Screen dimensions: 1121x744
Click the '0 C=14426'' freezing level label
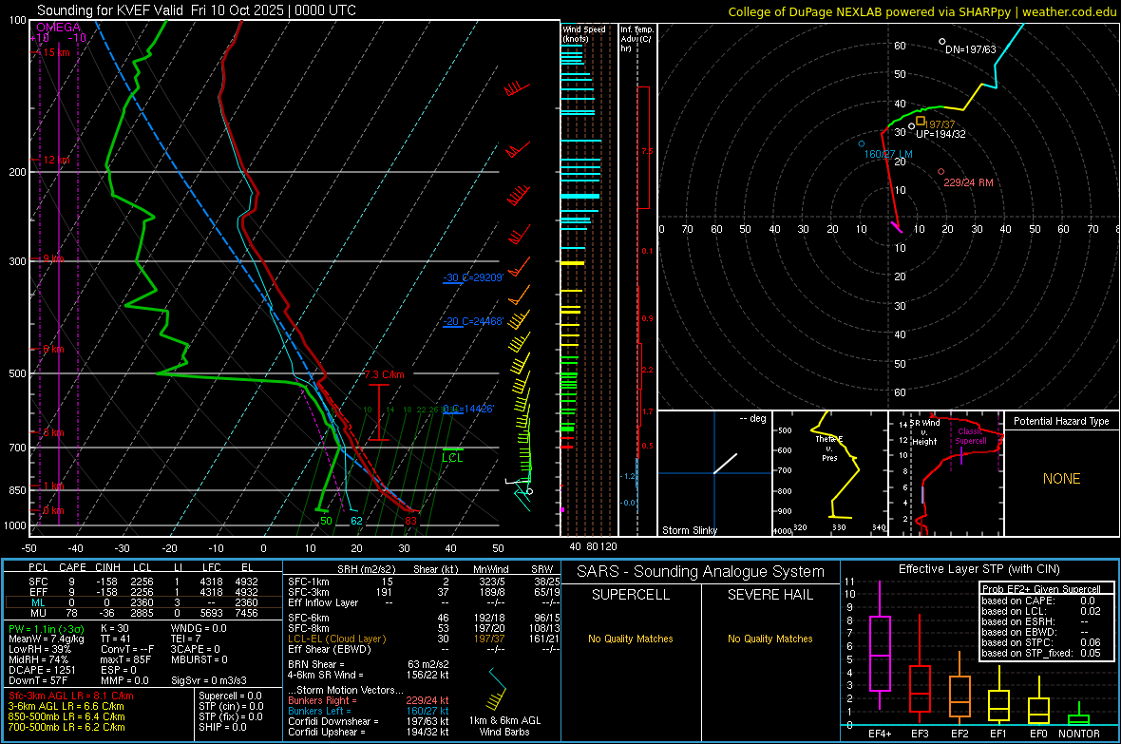(x=468, y=409)
